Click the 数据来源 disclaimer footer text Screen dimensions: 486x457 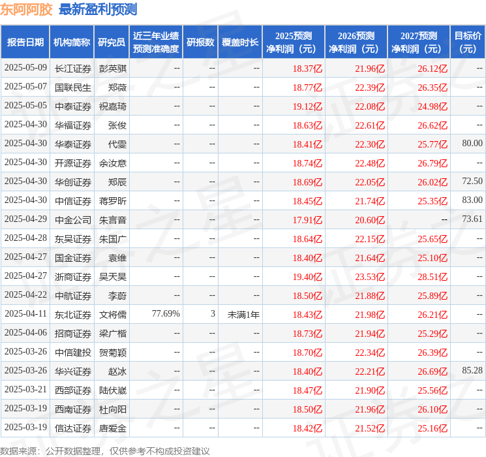[x=105, y=450]
